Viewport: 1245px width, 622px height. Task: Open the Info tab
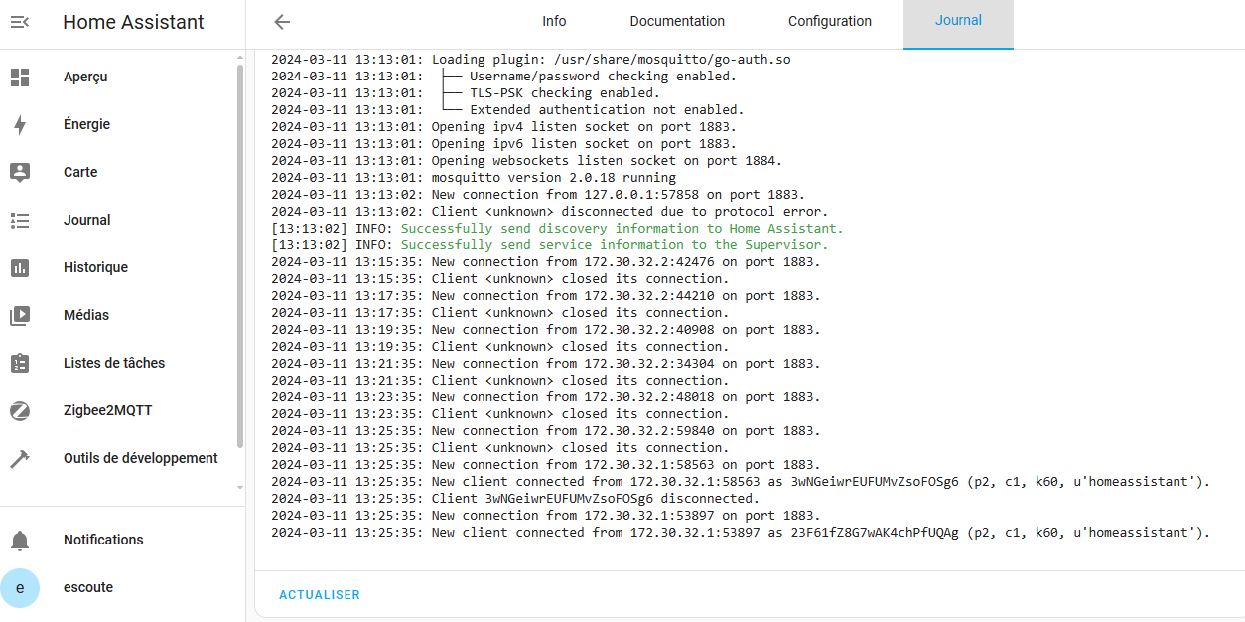pyautogui.click(x=554, y=21)
